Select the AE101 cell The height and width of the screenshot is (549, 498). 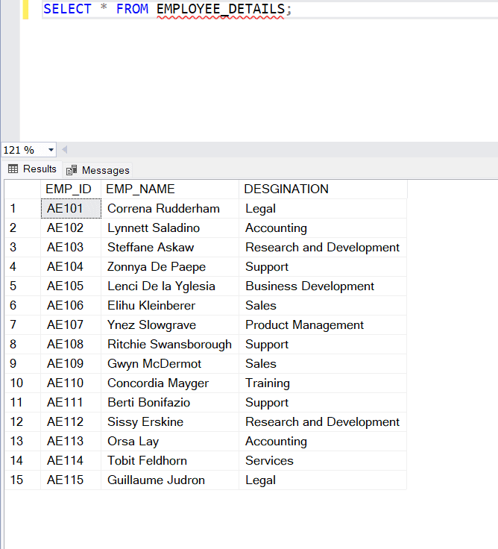pos(71,209)
